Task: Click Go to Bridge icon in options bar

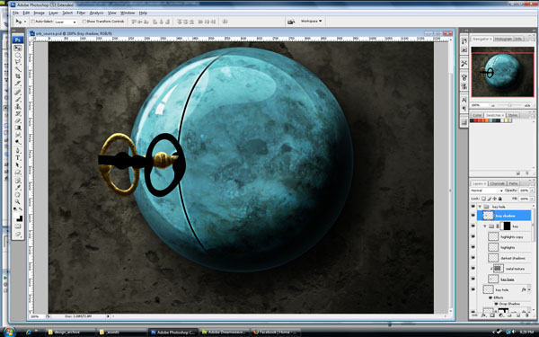Action: click(291, 22)
